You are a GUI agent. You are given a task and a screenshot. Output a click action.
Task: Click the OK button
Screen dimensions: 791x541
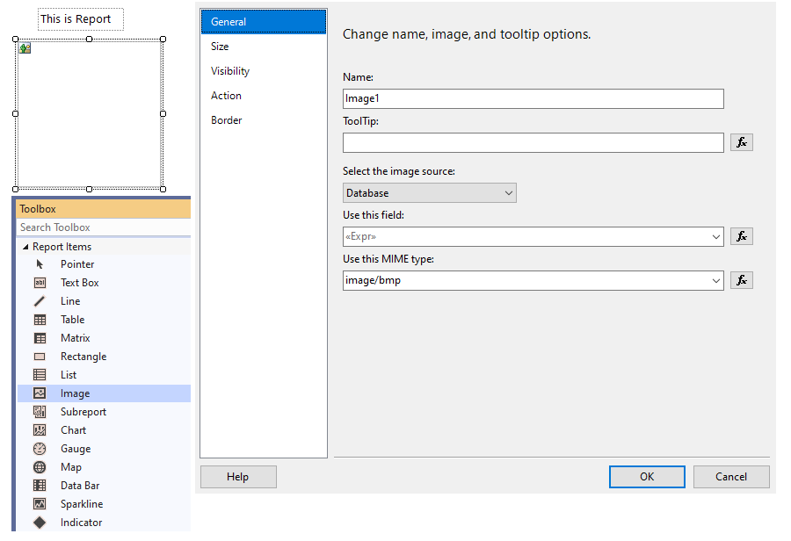pos(647,477)
